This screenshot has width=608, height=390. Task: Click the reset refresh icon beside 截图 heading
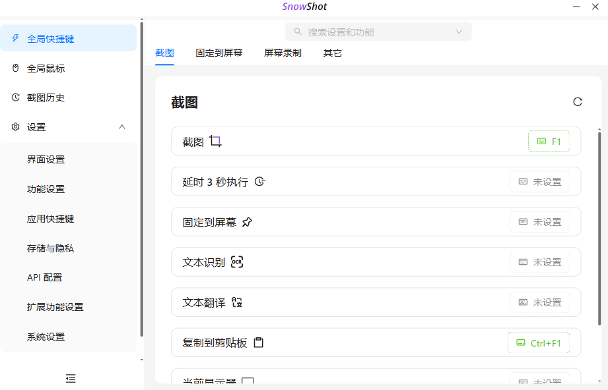pos(578,101)
